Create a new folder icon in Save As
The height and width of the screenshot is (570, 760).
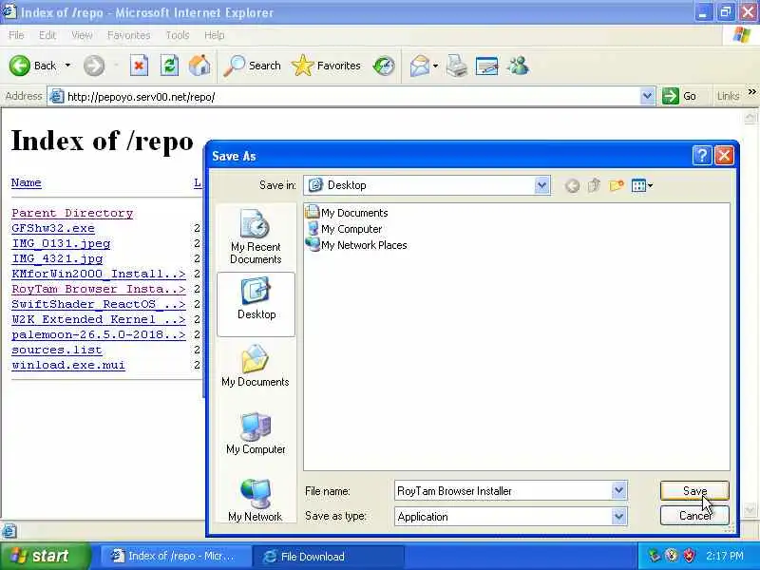pos(616,185)
